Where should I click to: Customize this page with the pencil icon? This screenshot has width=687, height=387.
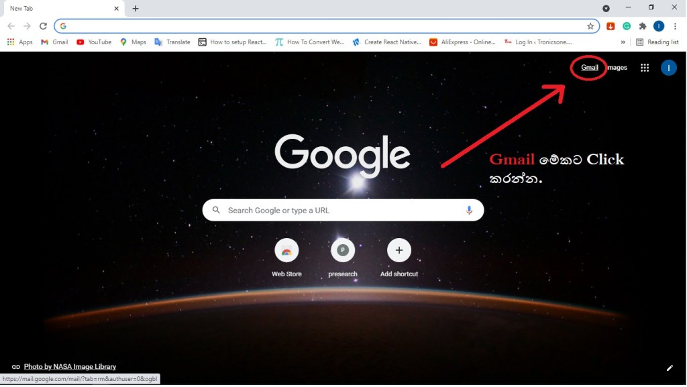[670, 368]
